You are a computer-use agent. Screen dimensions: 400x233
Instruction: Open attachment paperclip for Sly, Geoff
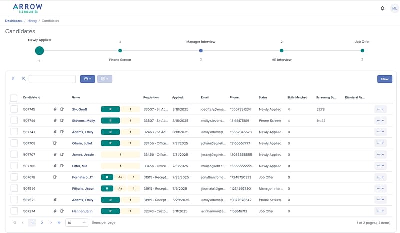click(x=55, y=109)
